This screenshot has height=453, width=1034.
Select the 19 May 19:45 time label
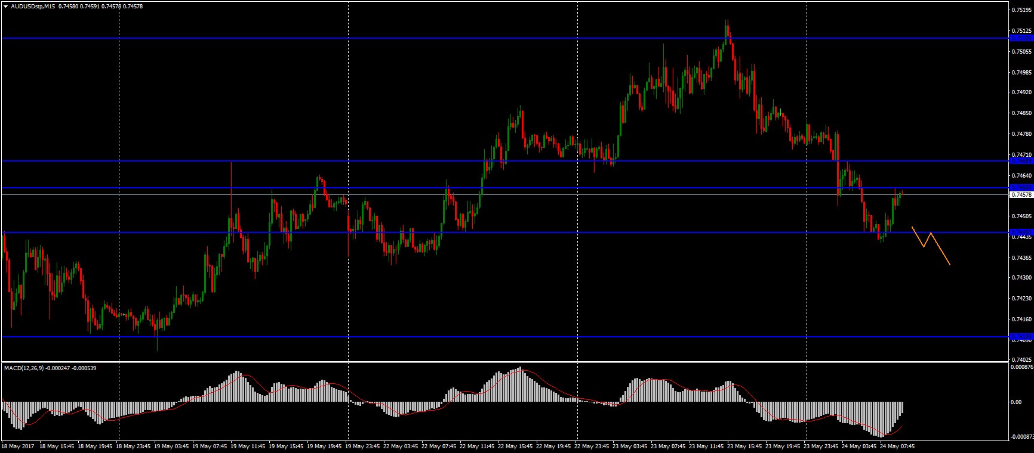click(x=325, y=446)
